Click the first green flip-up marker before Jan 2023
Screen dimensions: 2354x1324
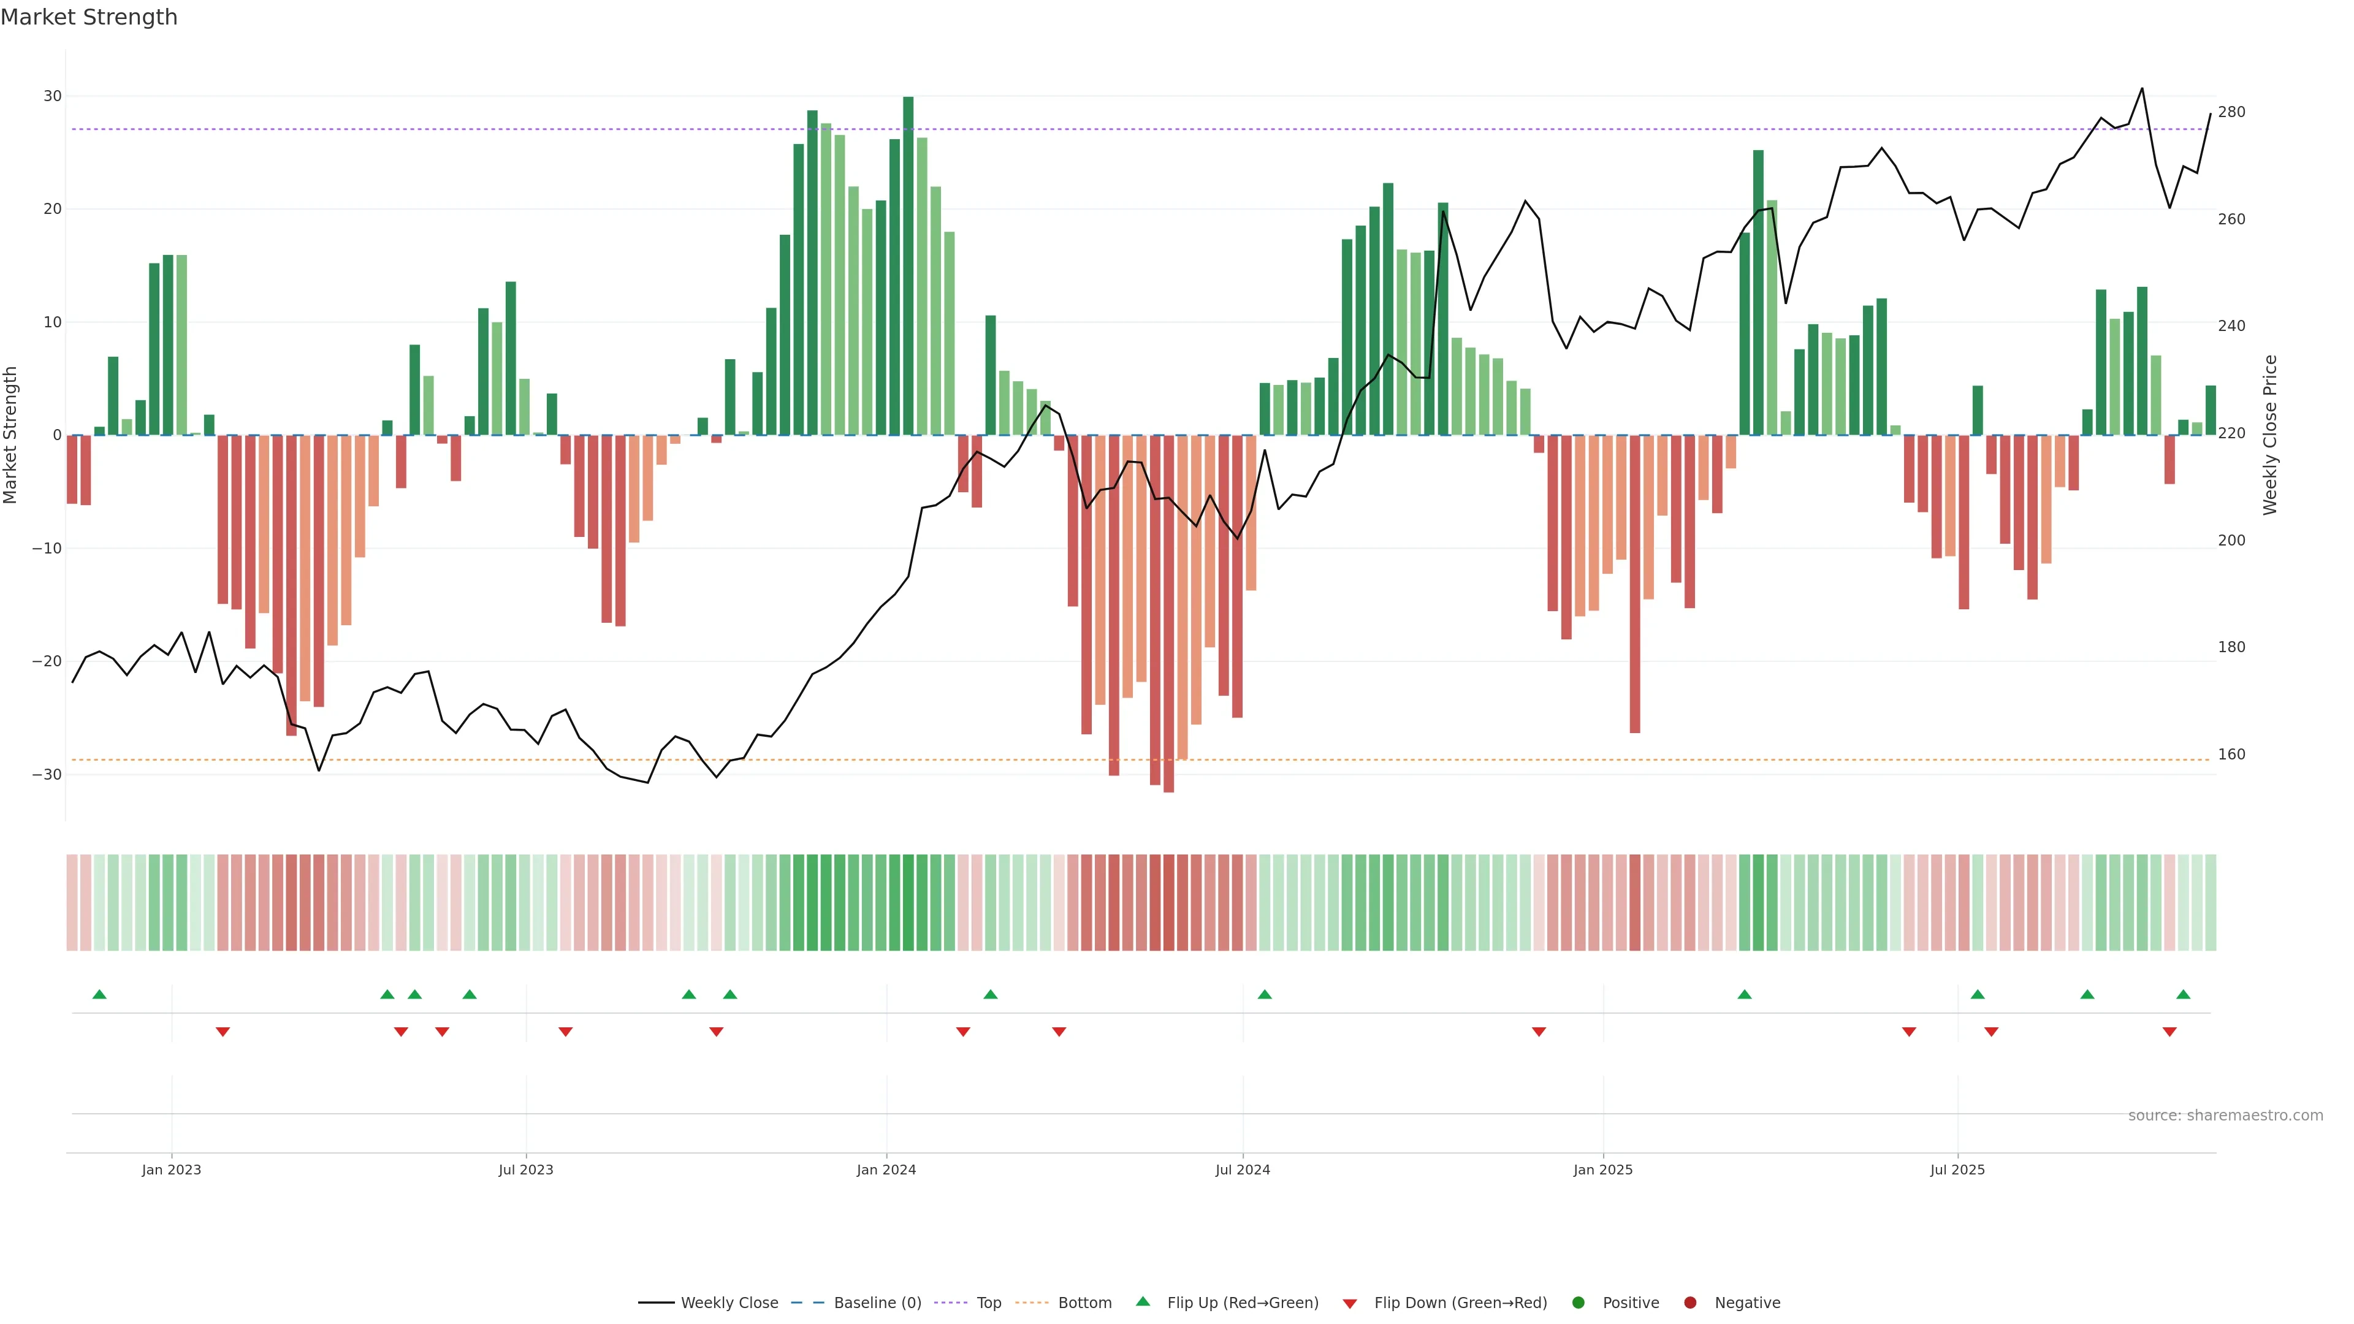coord(99,994)
